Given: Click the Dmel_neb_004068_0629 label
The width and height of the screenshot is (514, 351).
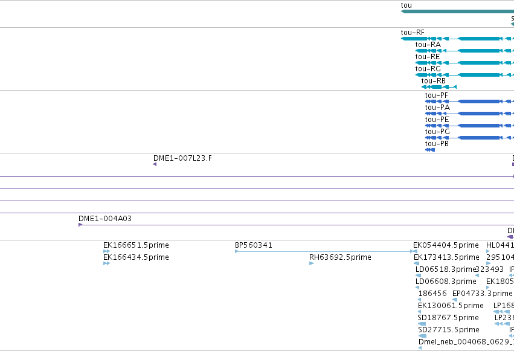Looking at the screenshot, I should tap(466, 342).
